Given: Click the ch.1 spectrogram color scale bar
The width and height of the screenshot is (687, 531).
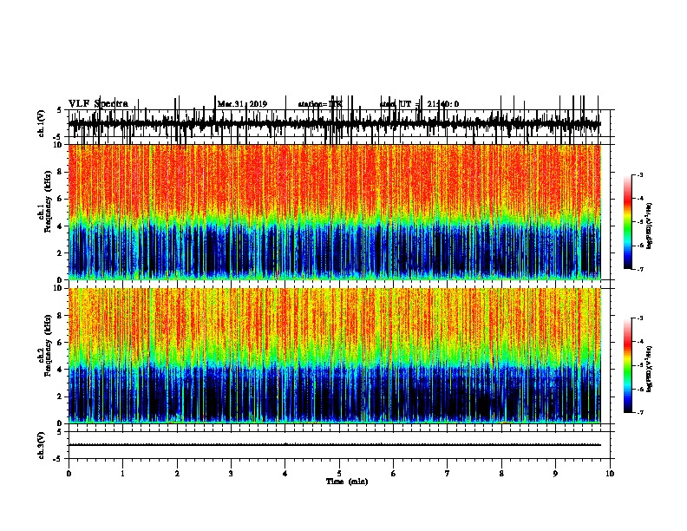Looking at the screenshot, I should [628, 222].
